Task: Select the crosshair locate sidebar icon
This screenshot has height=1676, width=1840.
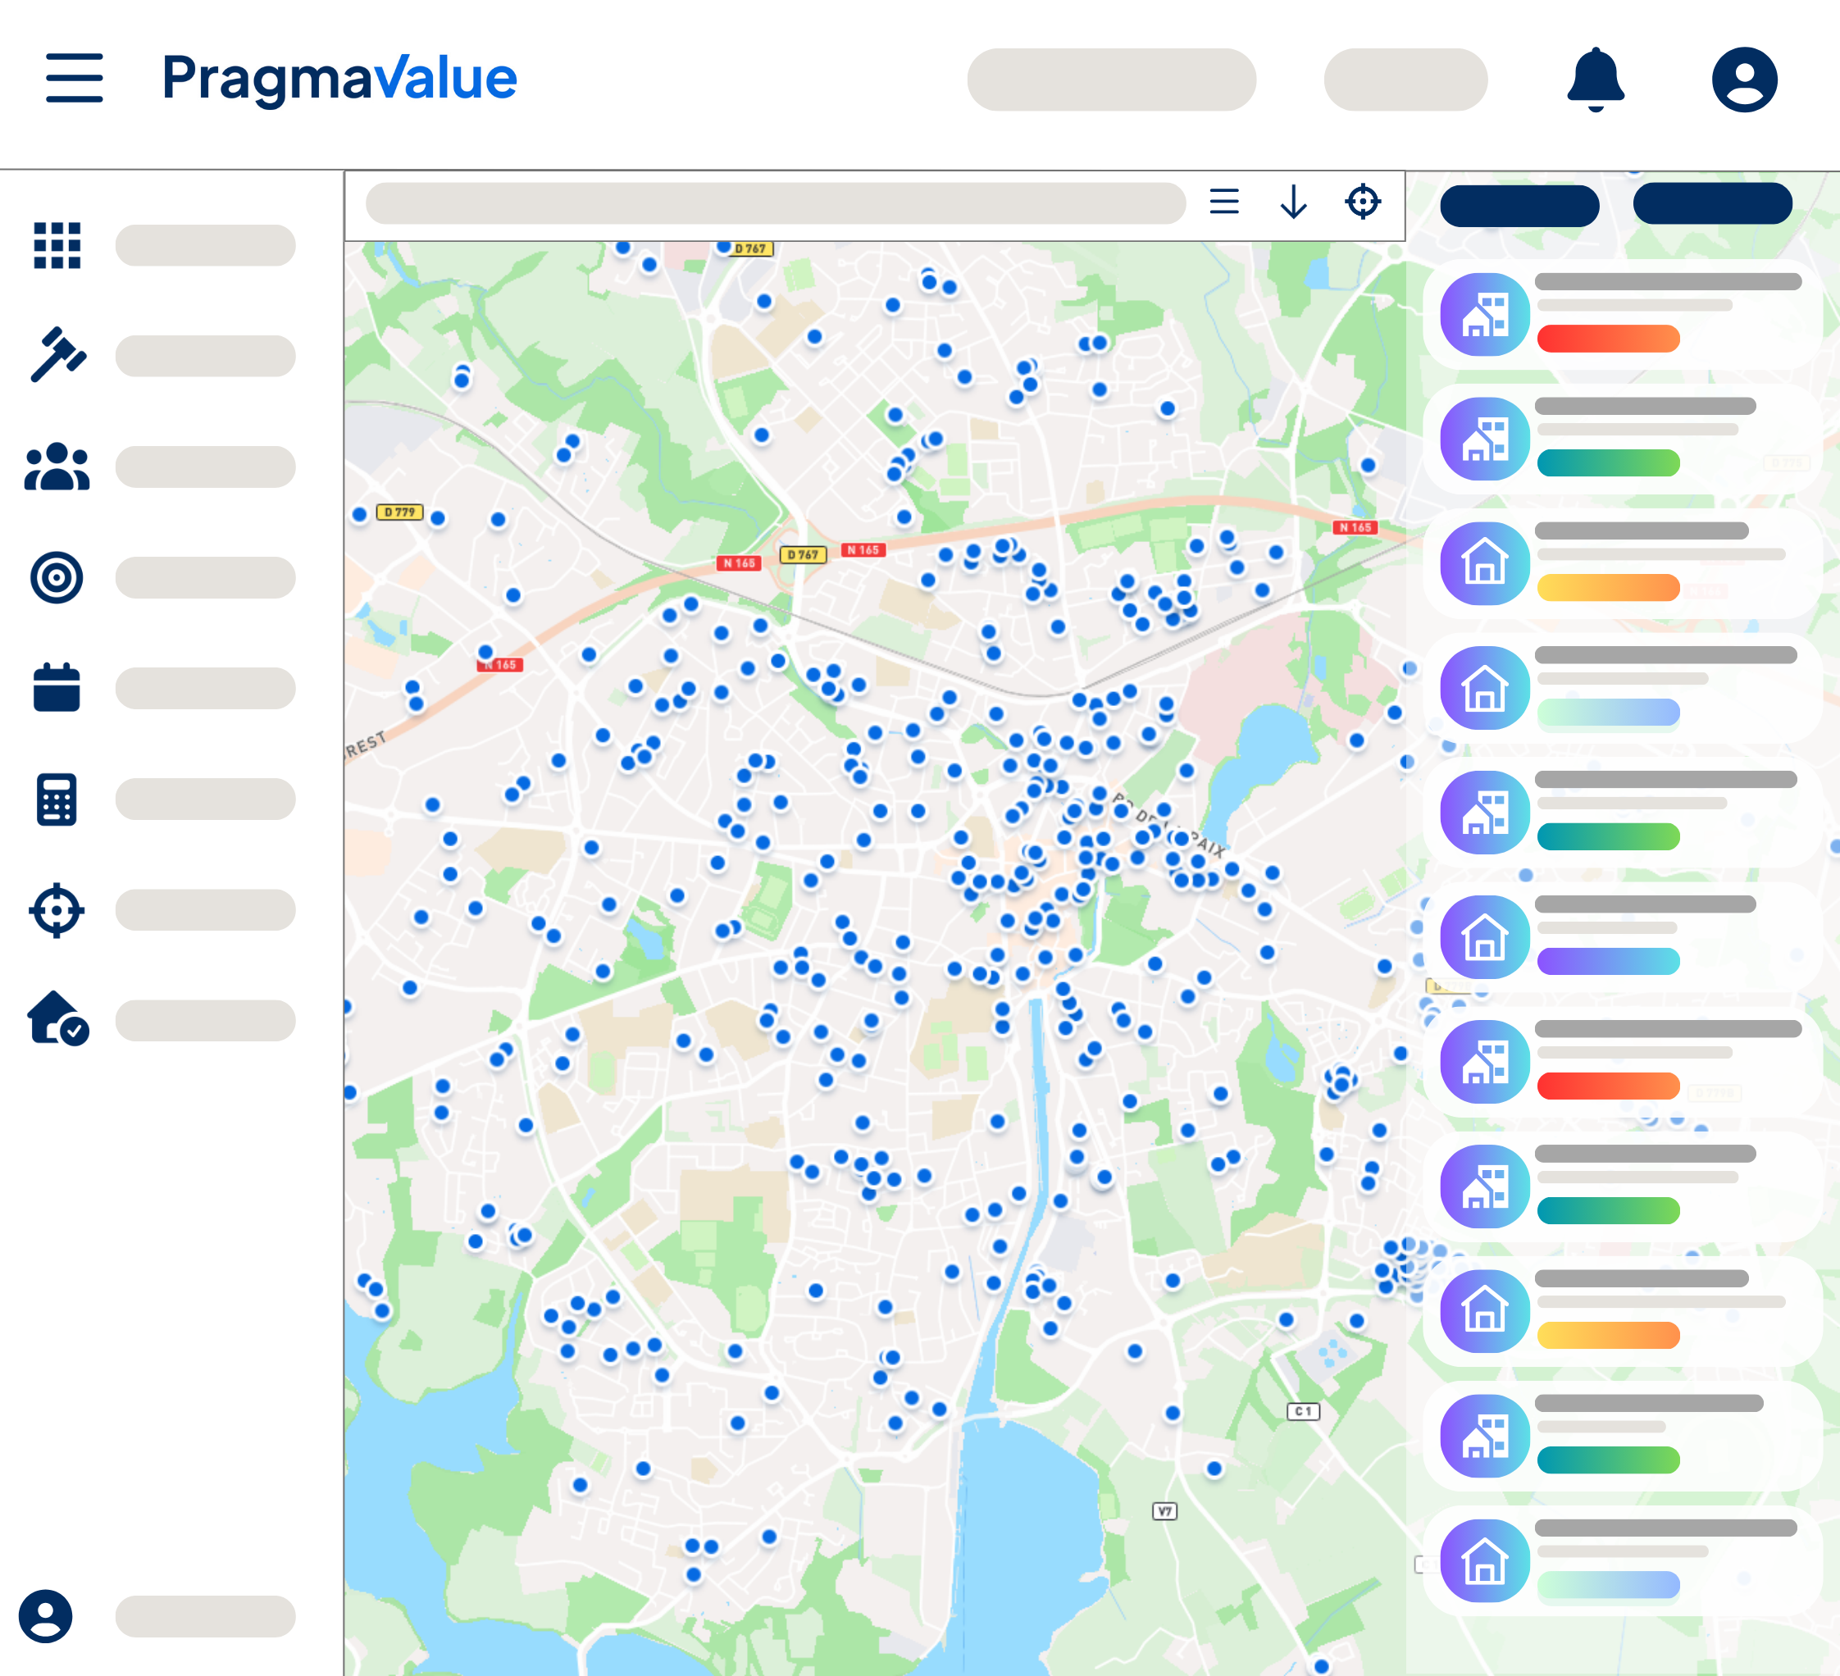Action: (57, 910)
